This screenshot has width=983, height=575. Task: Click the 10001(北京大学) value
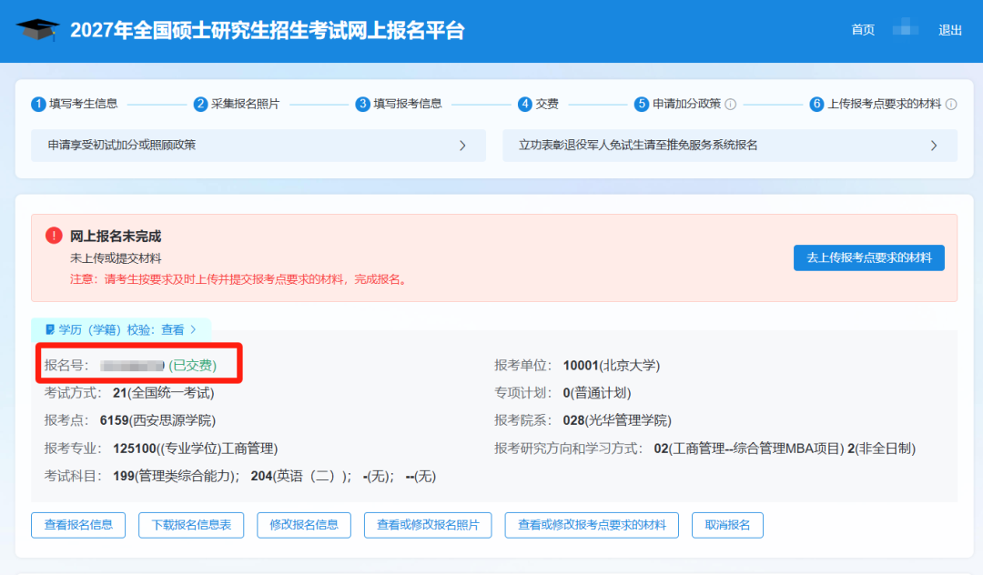click(612, 366)
